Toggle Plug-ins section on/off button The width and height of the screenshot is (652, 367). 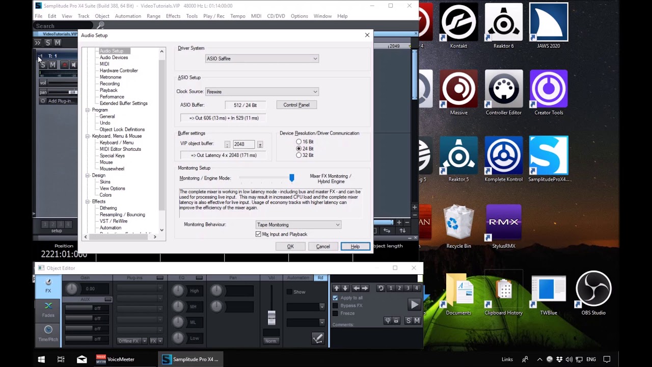(x=160, y=278)
